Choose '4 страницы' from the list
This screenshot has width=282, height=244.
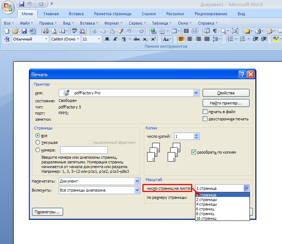point(222,204)
